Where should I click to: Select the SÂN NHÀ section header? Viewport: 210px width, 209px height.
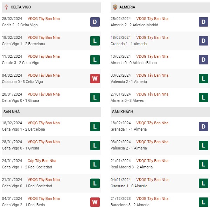pyautogui.click(x=51, y=112)
